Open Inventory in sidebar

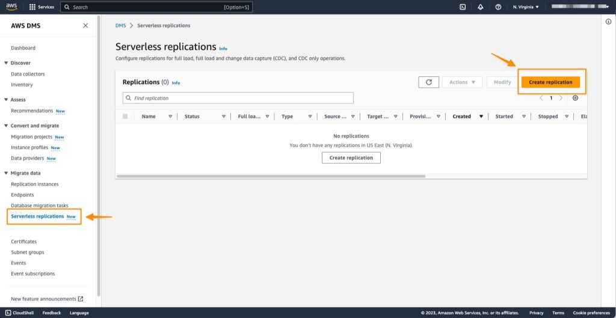pyautogui.click(x=22, y=85)
